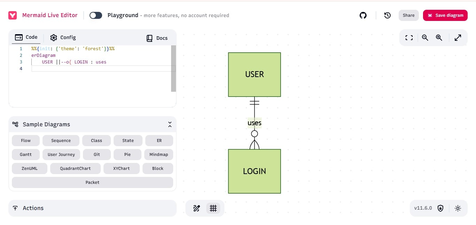Viewport: 476px width, 225px height.
Task: Toggle the background grid icon
Action: [213, 208]
